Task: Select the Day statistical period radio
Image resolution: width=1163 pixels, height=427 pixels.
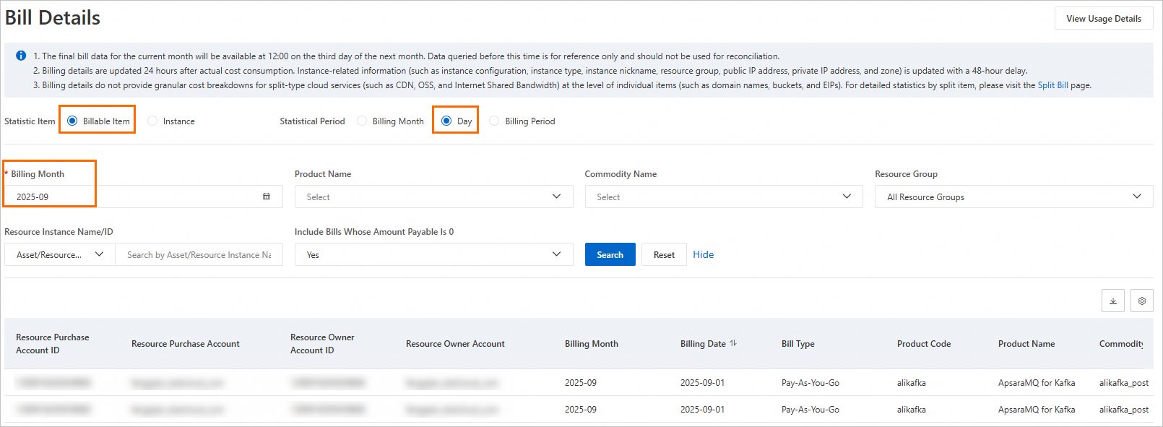Action: tap(446, 121)
